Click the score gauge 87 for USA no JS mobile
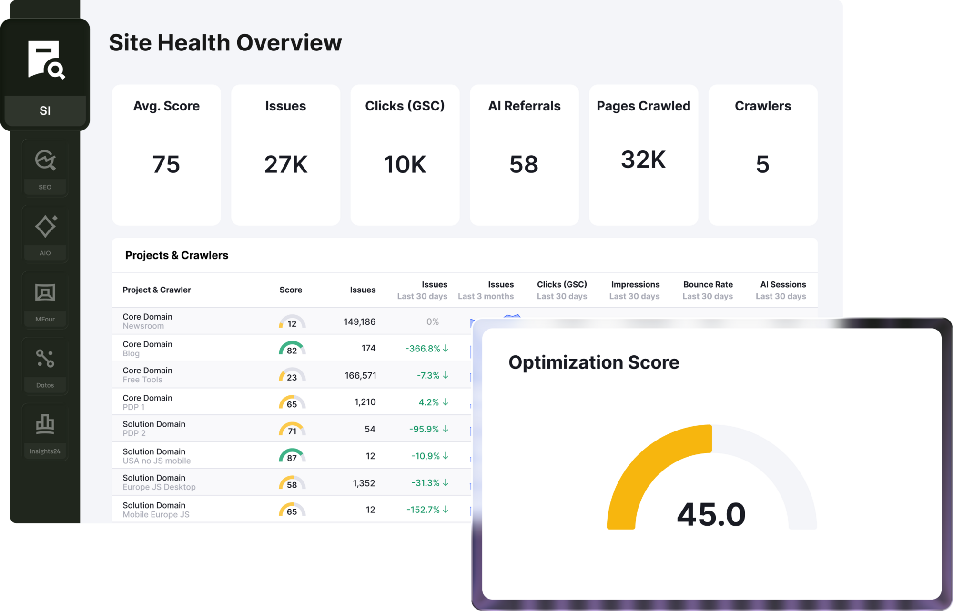This screenshot has height=611, width=953. [292, 456]
